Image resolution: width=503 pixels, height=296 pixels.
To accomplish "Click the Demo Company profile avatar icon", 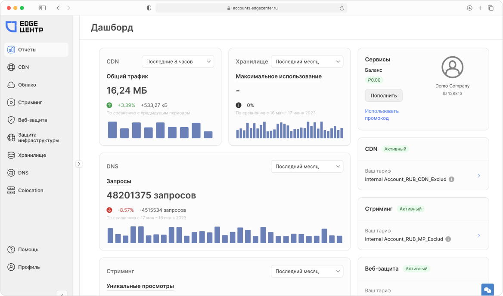I will click(452, 67).
